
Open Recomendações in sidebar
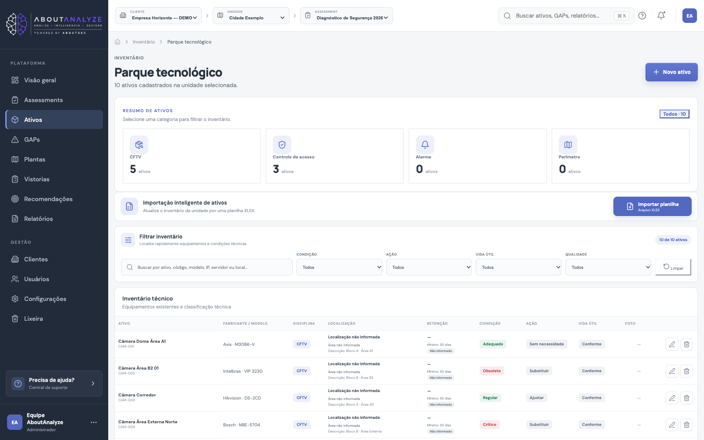pos(54,199)
